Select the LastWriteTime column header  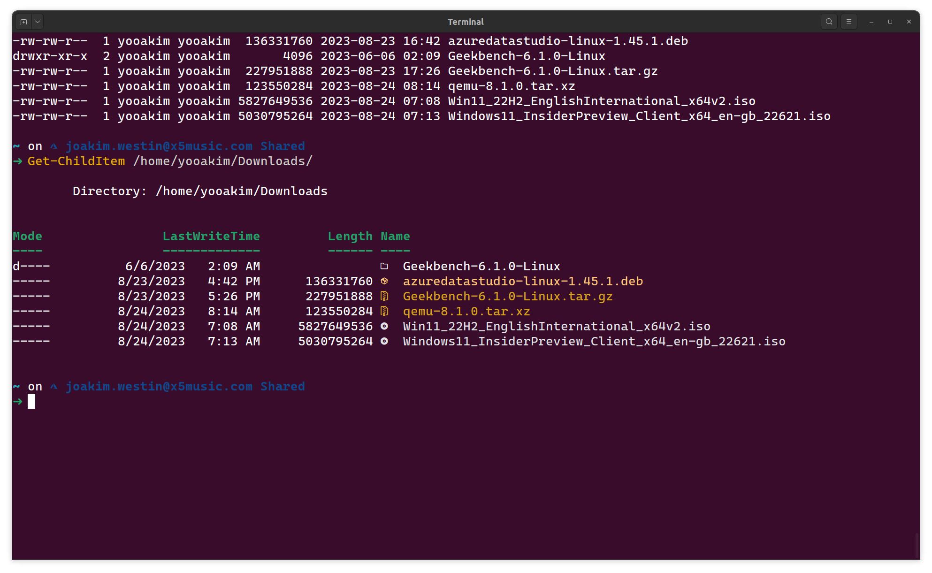[211, 236]
